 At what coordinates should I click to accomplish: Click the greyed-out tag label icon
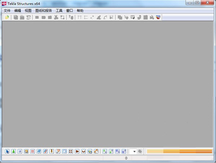coord(126,17)
